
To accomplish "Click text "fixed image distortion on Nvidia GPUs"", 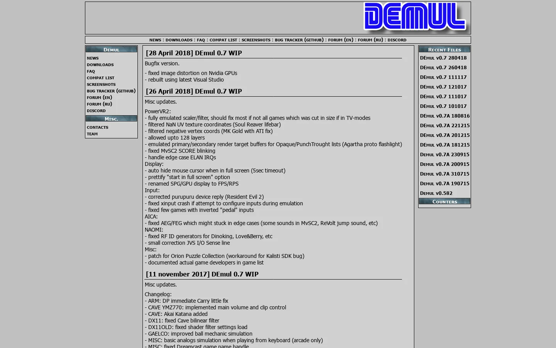I will pos(193,73).
